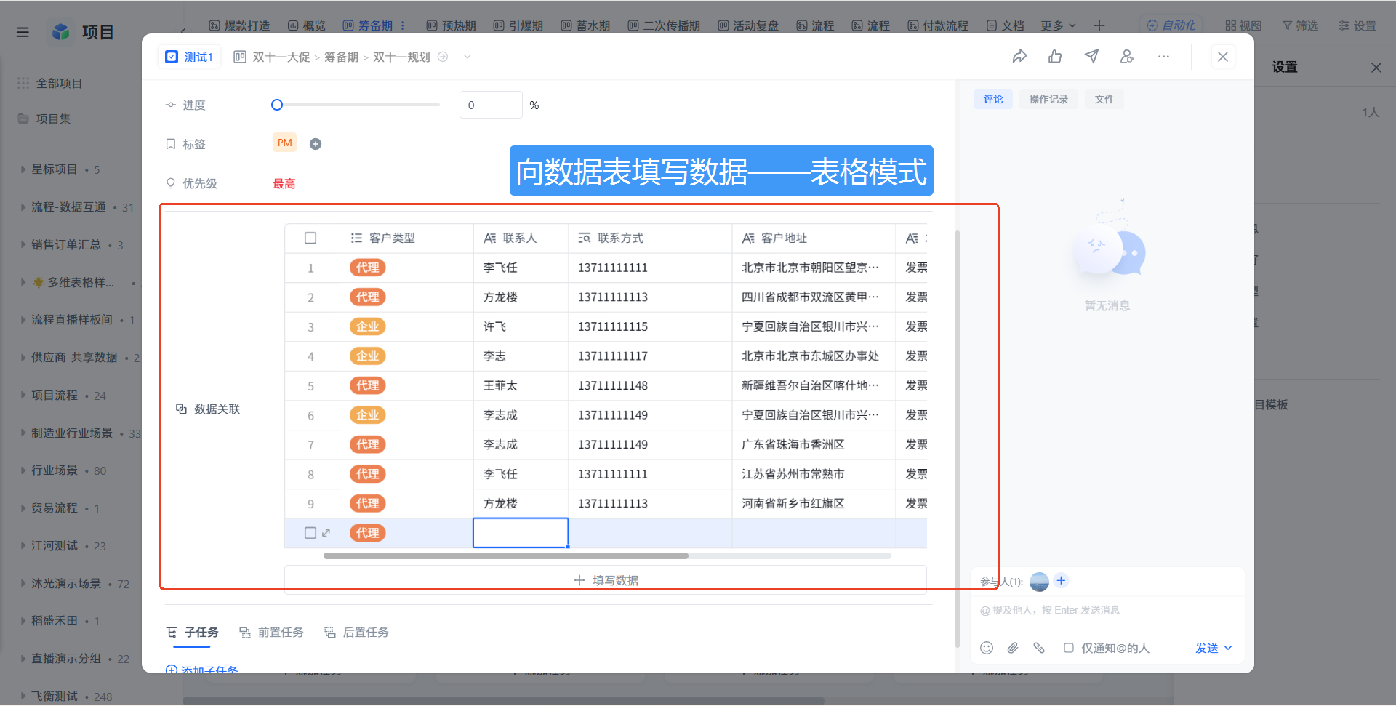Click the table horizontal scrollbar
The width and height of the screenshot is (1396, 706).
coord(506,555)
